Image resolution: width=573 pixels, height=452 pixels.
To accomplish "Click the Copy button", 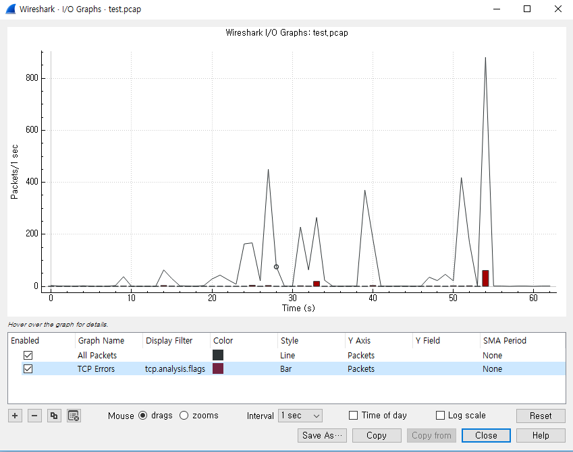I will coord(377,436).
